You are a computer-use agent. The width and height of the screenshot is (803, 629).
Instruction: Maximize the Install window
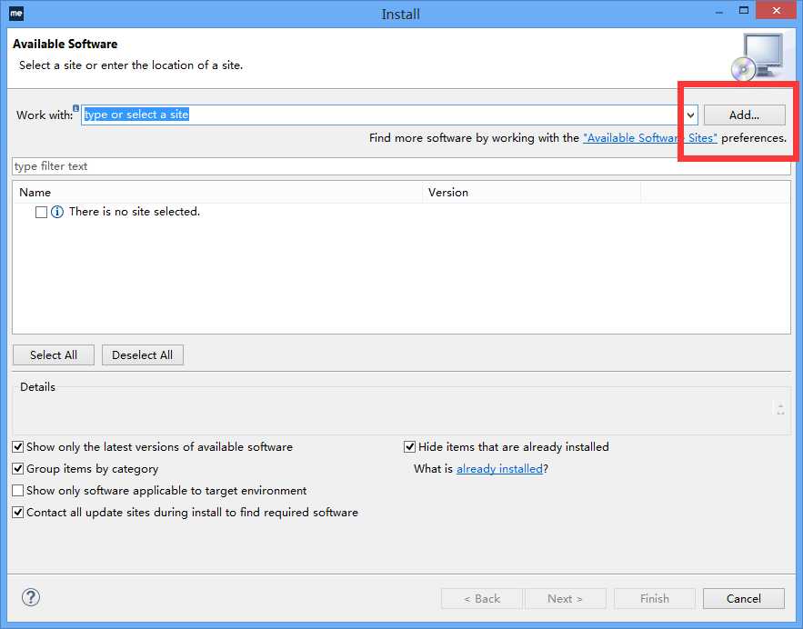[744, 10]
